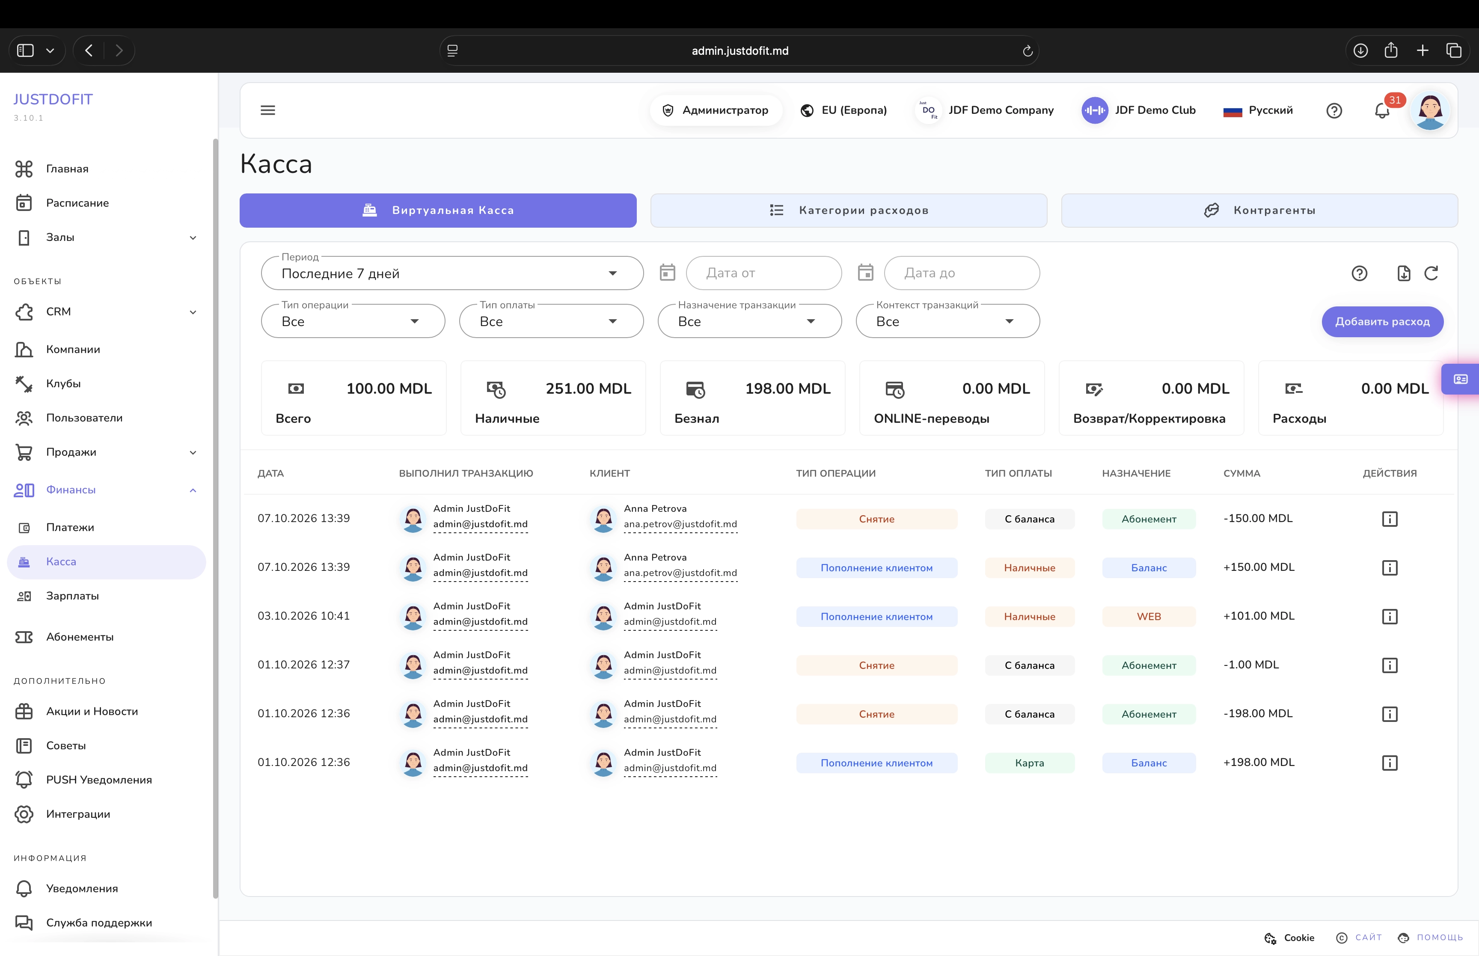Open the filter help question mark icon

[x=1359, y=273]
